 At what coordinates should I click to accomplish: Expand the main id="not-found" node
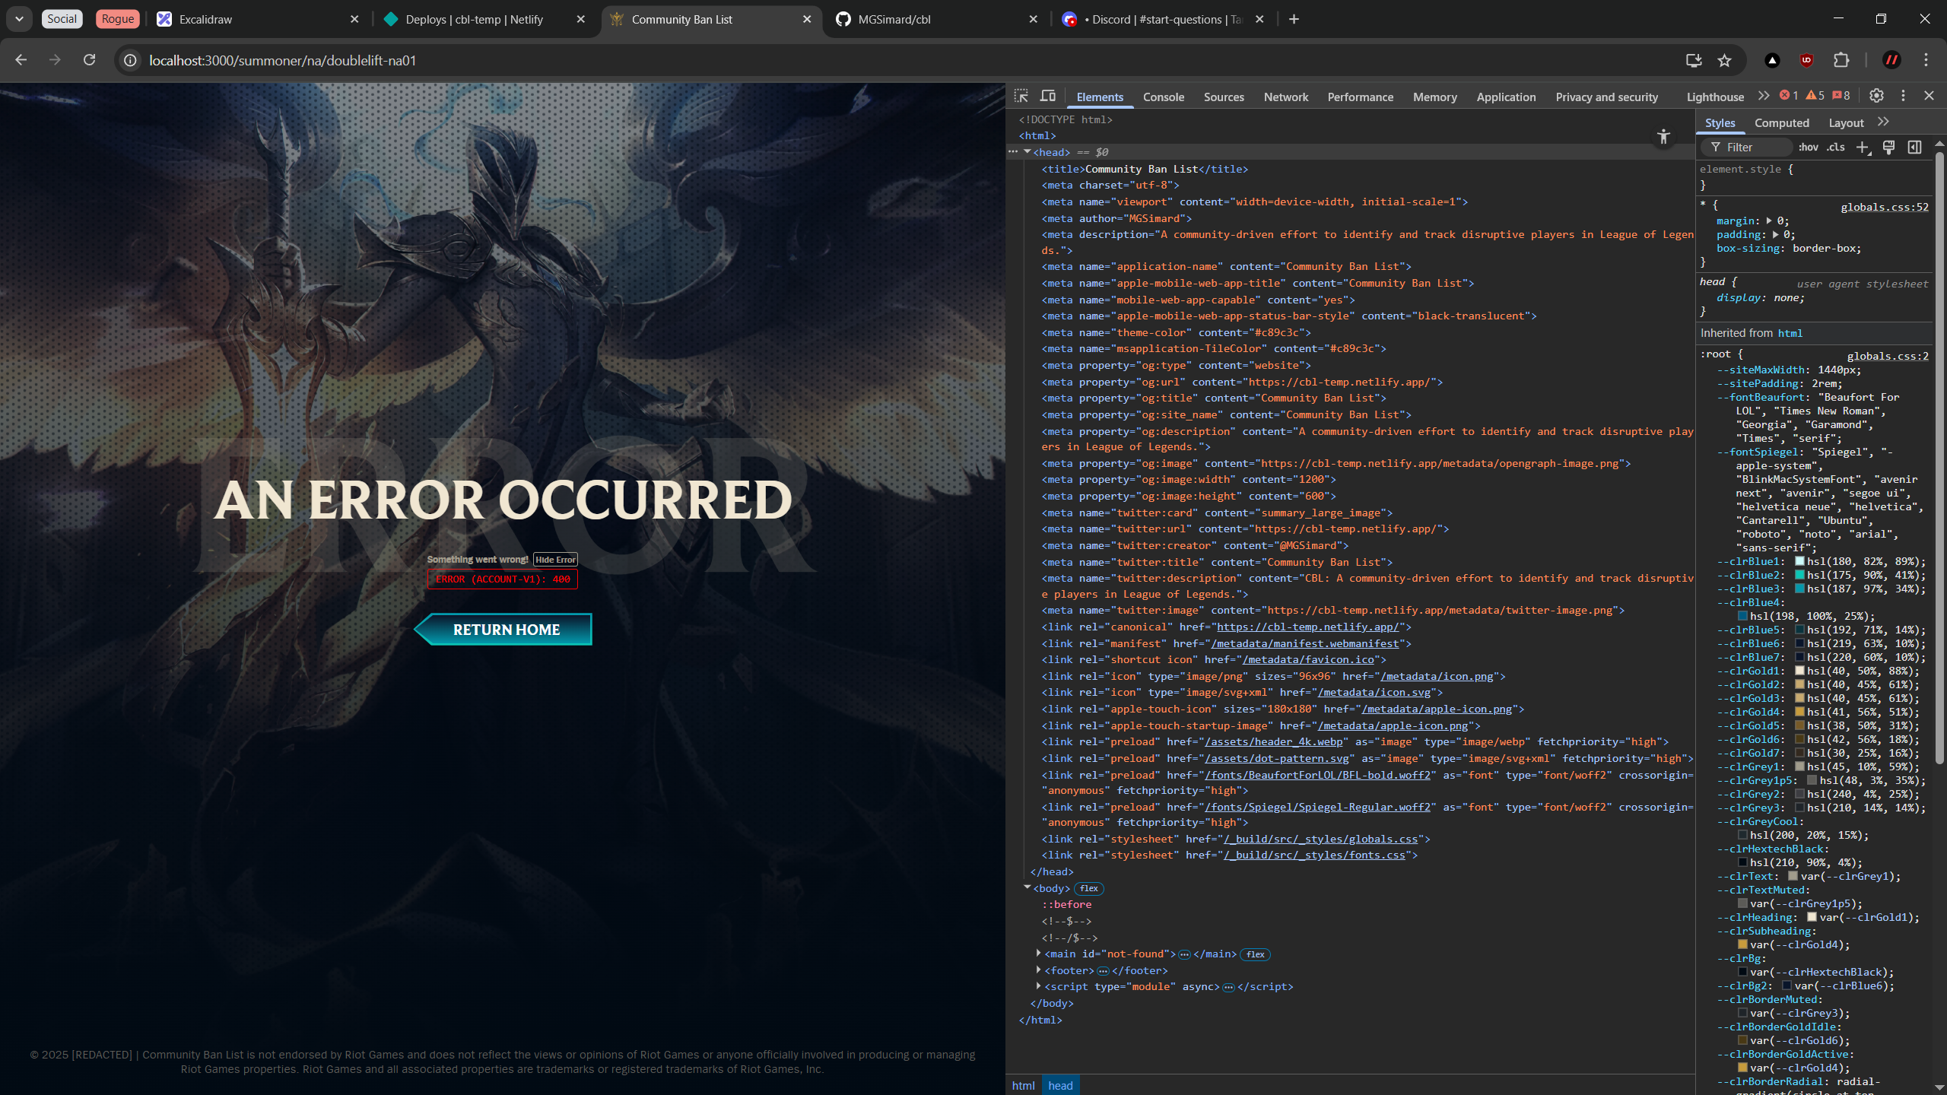[1038, 953]
